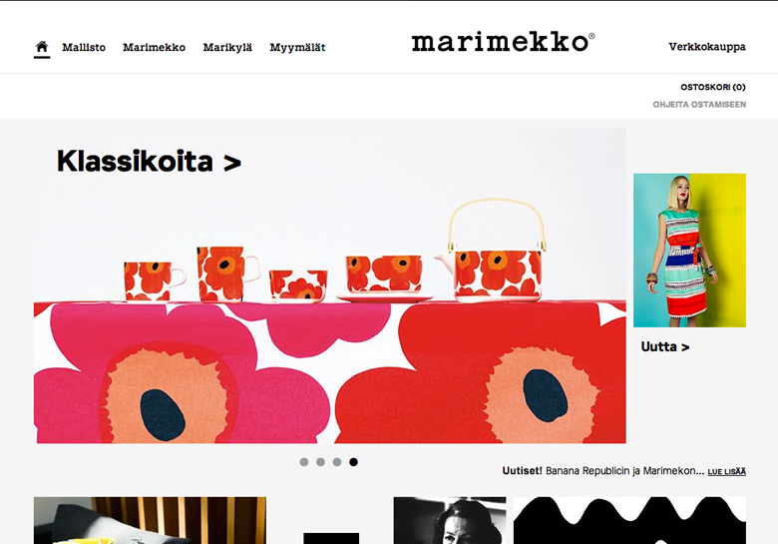This screenshot has height=544, width=778.
Task: Open black and white portrait thumbnail
Action: pyautogui.click(x=450, y=520)
